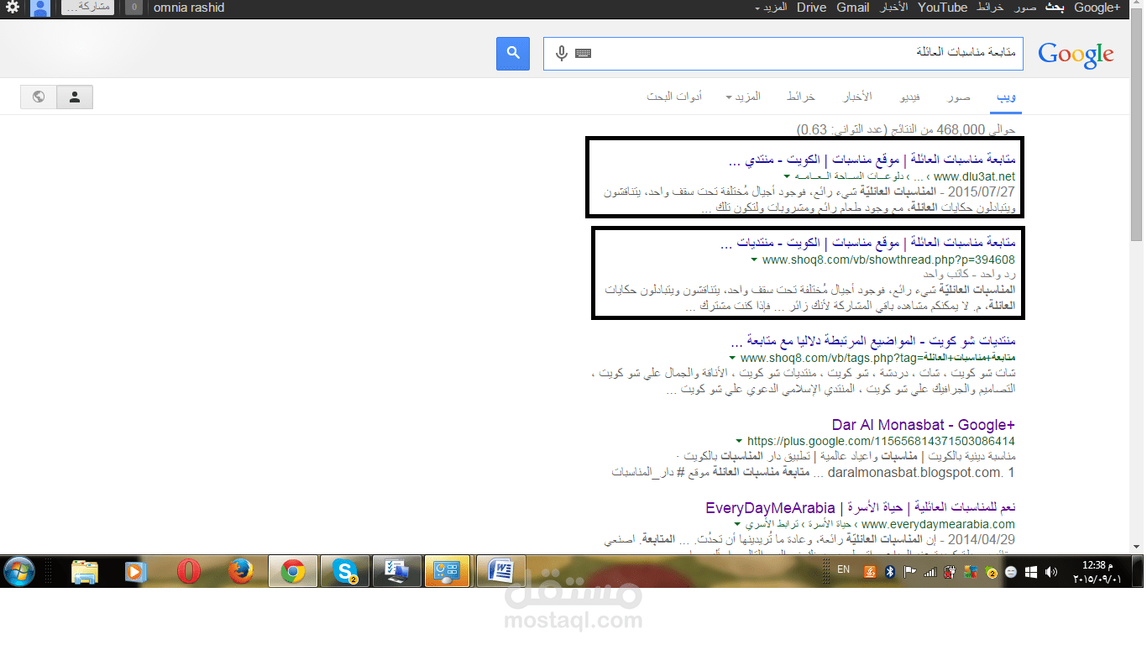Open green arrow beside plus.google.com URL
The image size is (1147, 645).
pyautogui.click(x=739, y=441)
